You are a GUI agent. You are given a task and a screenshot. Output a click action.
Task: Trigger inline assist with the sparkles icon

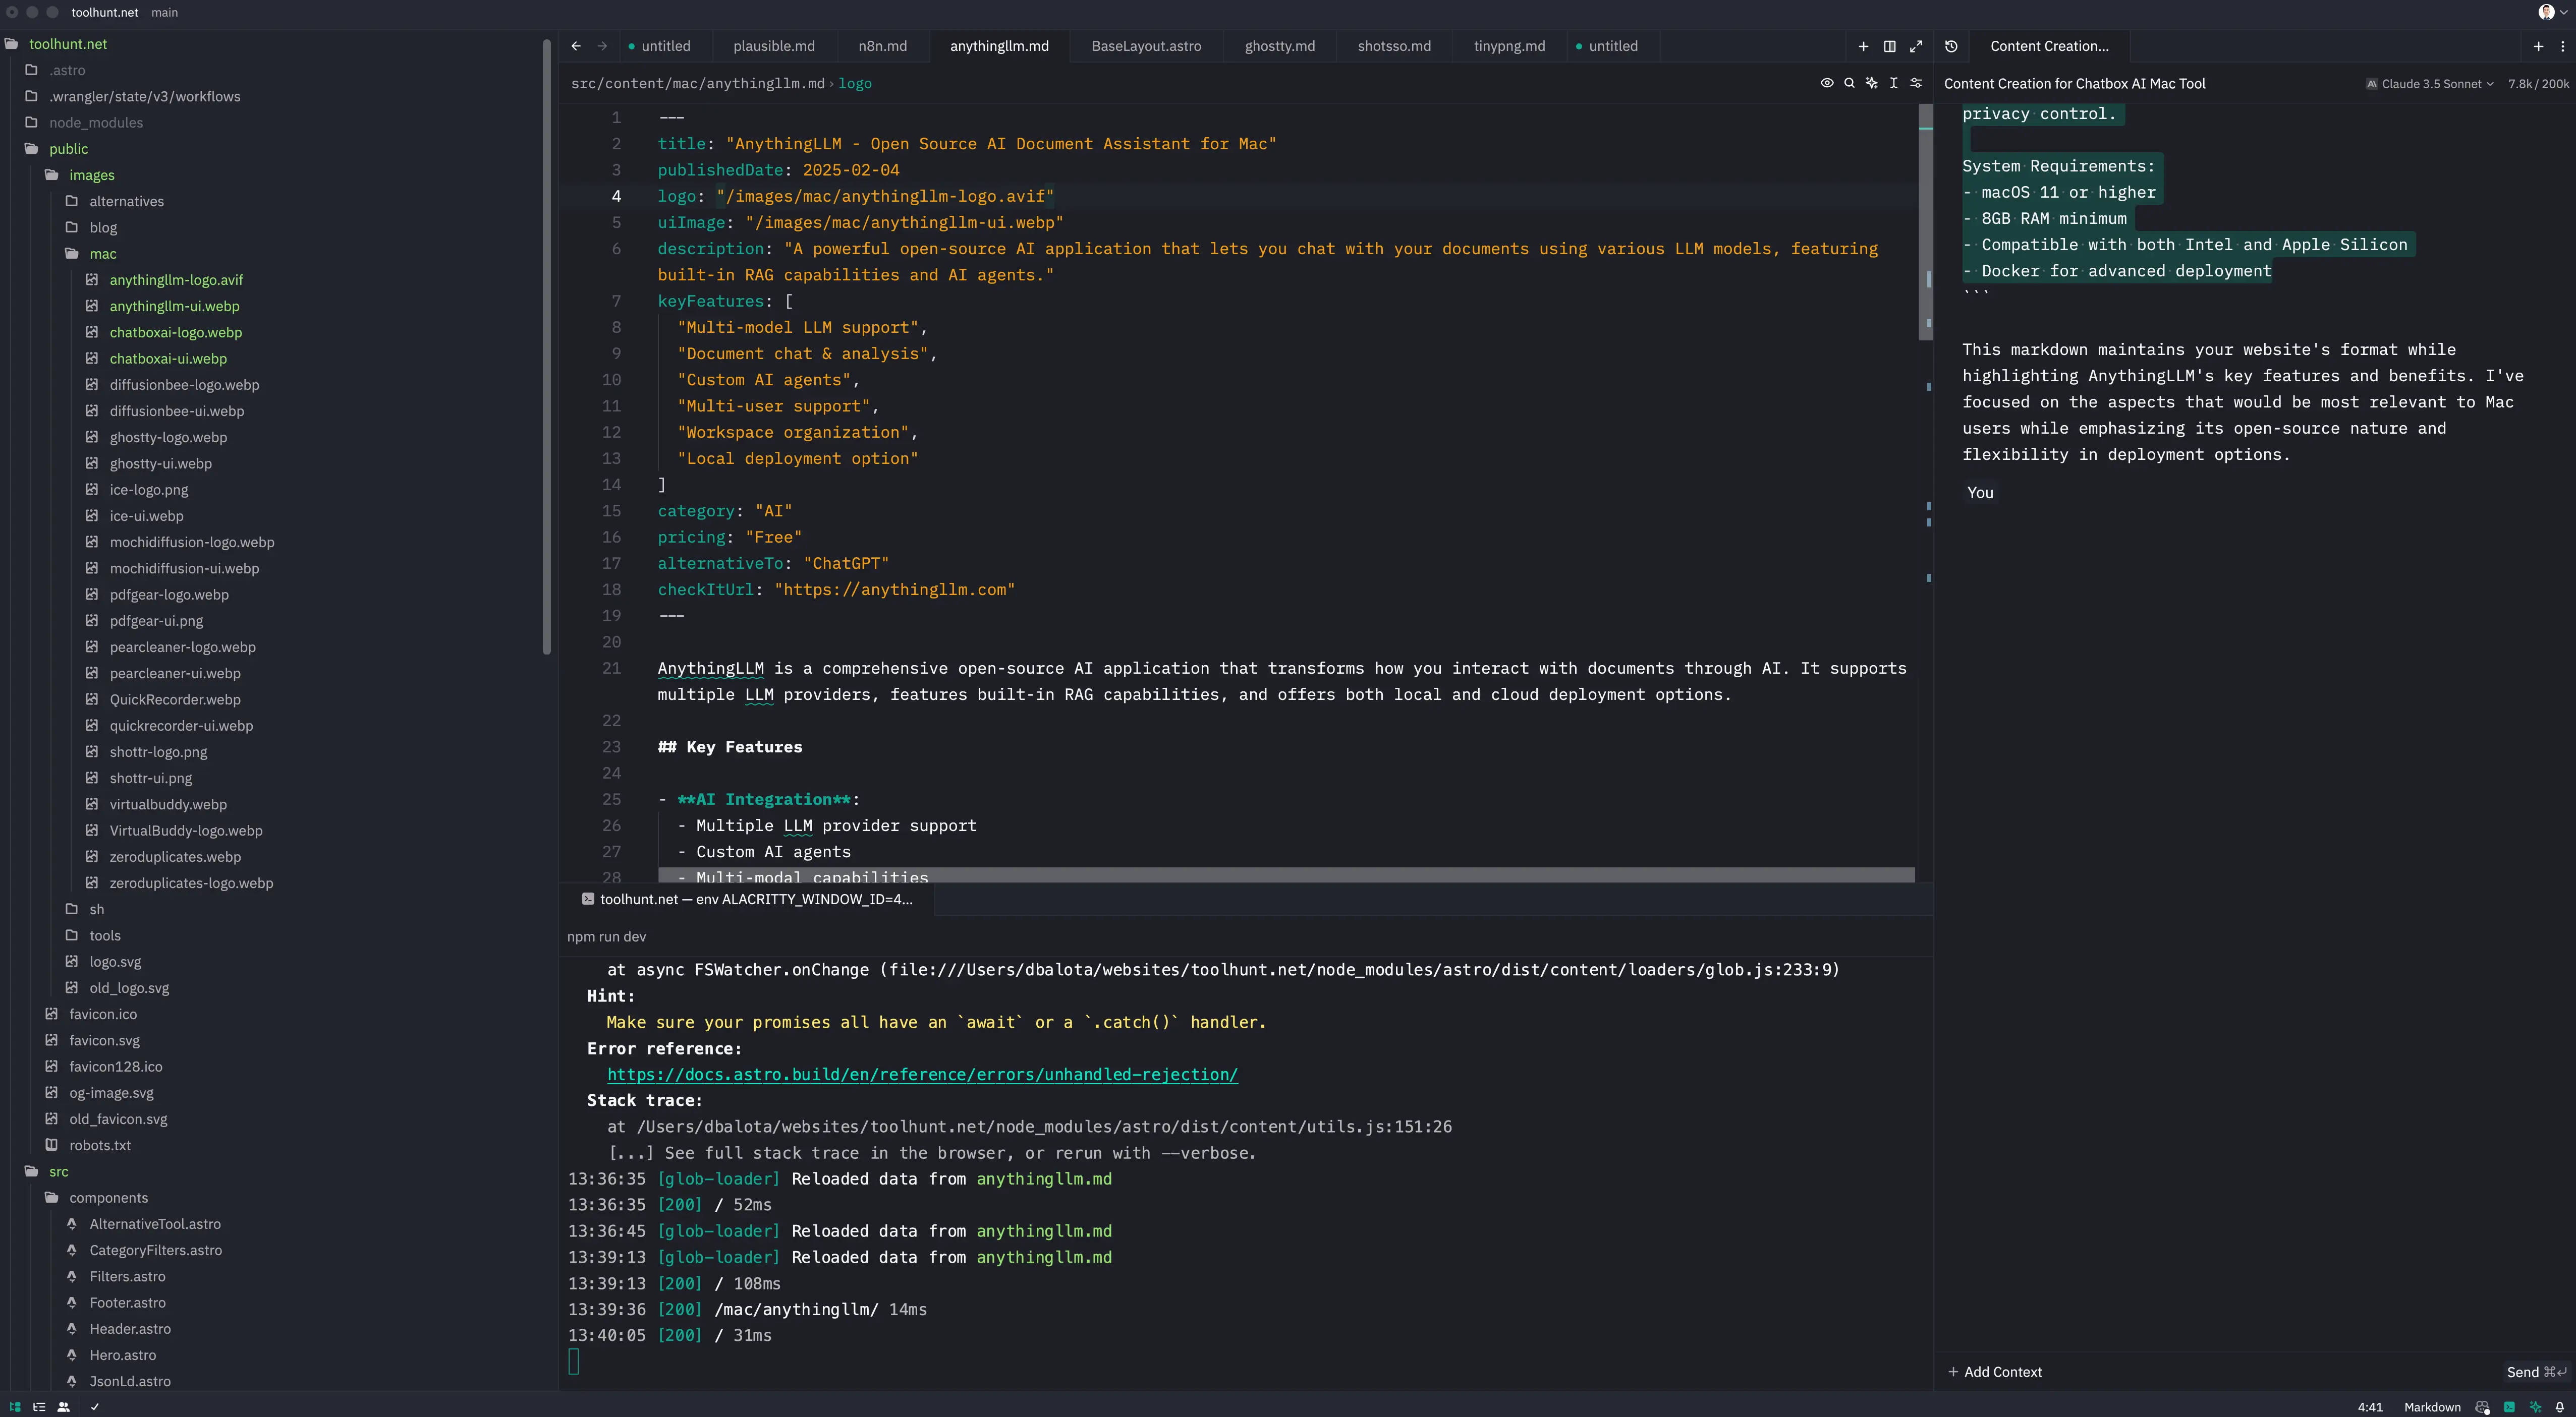click(x=1871, y=83)
